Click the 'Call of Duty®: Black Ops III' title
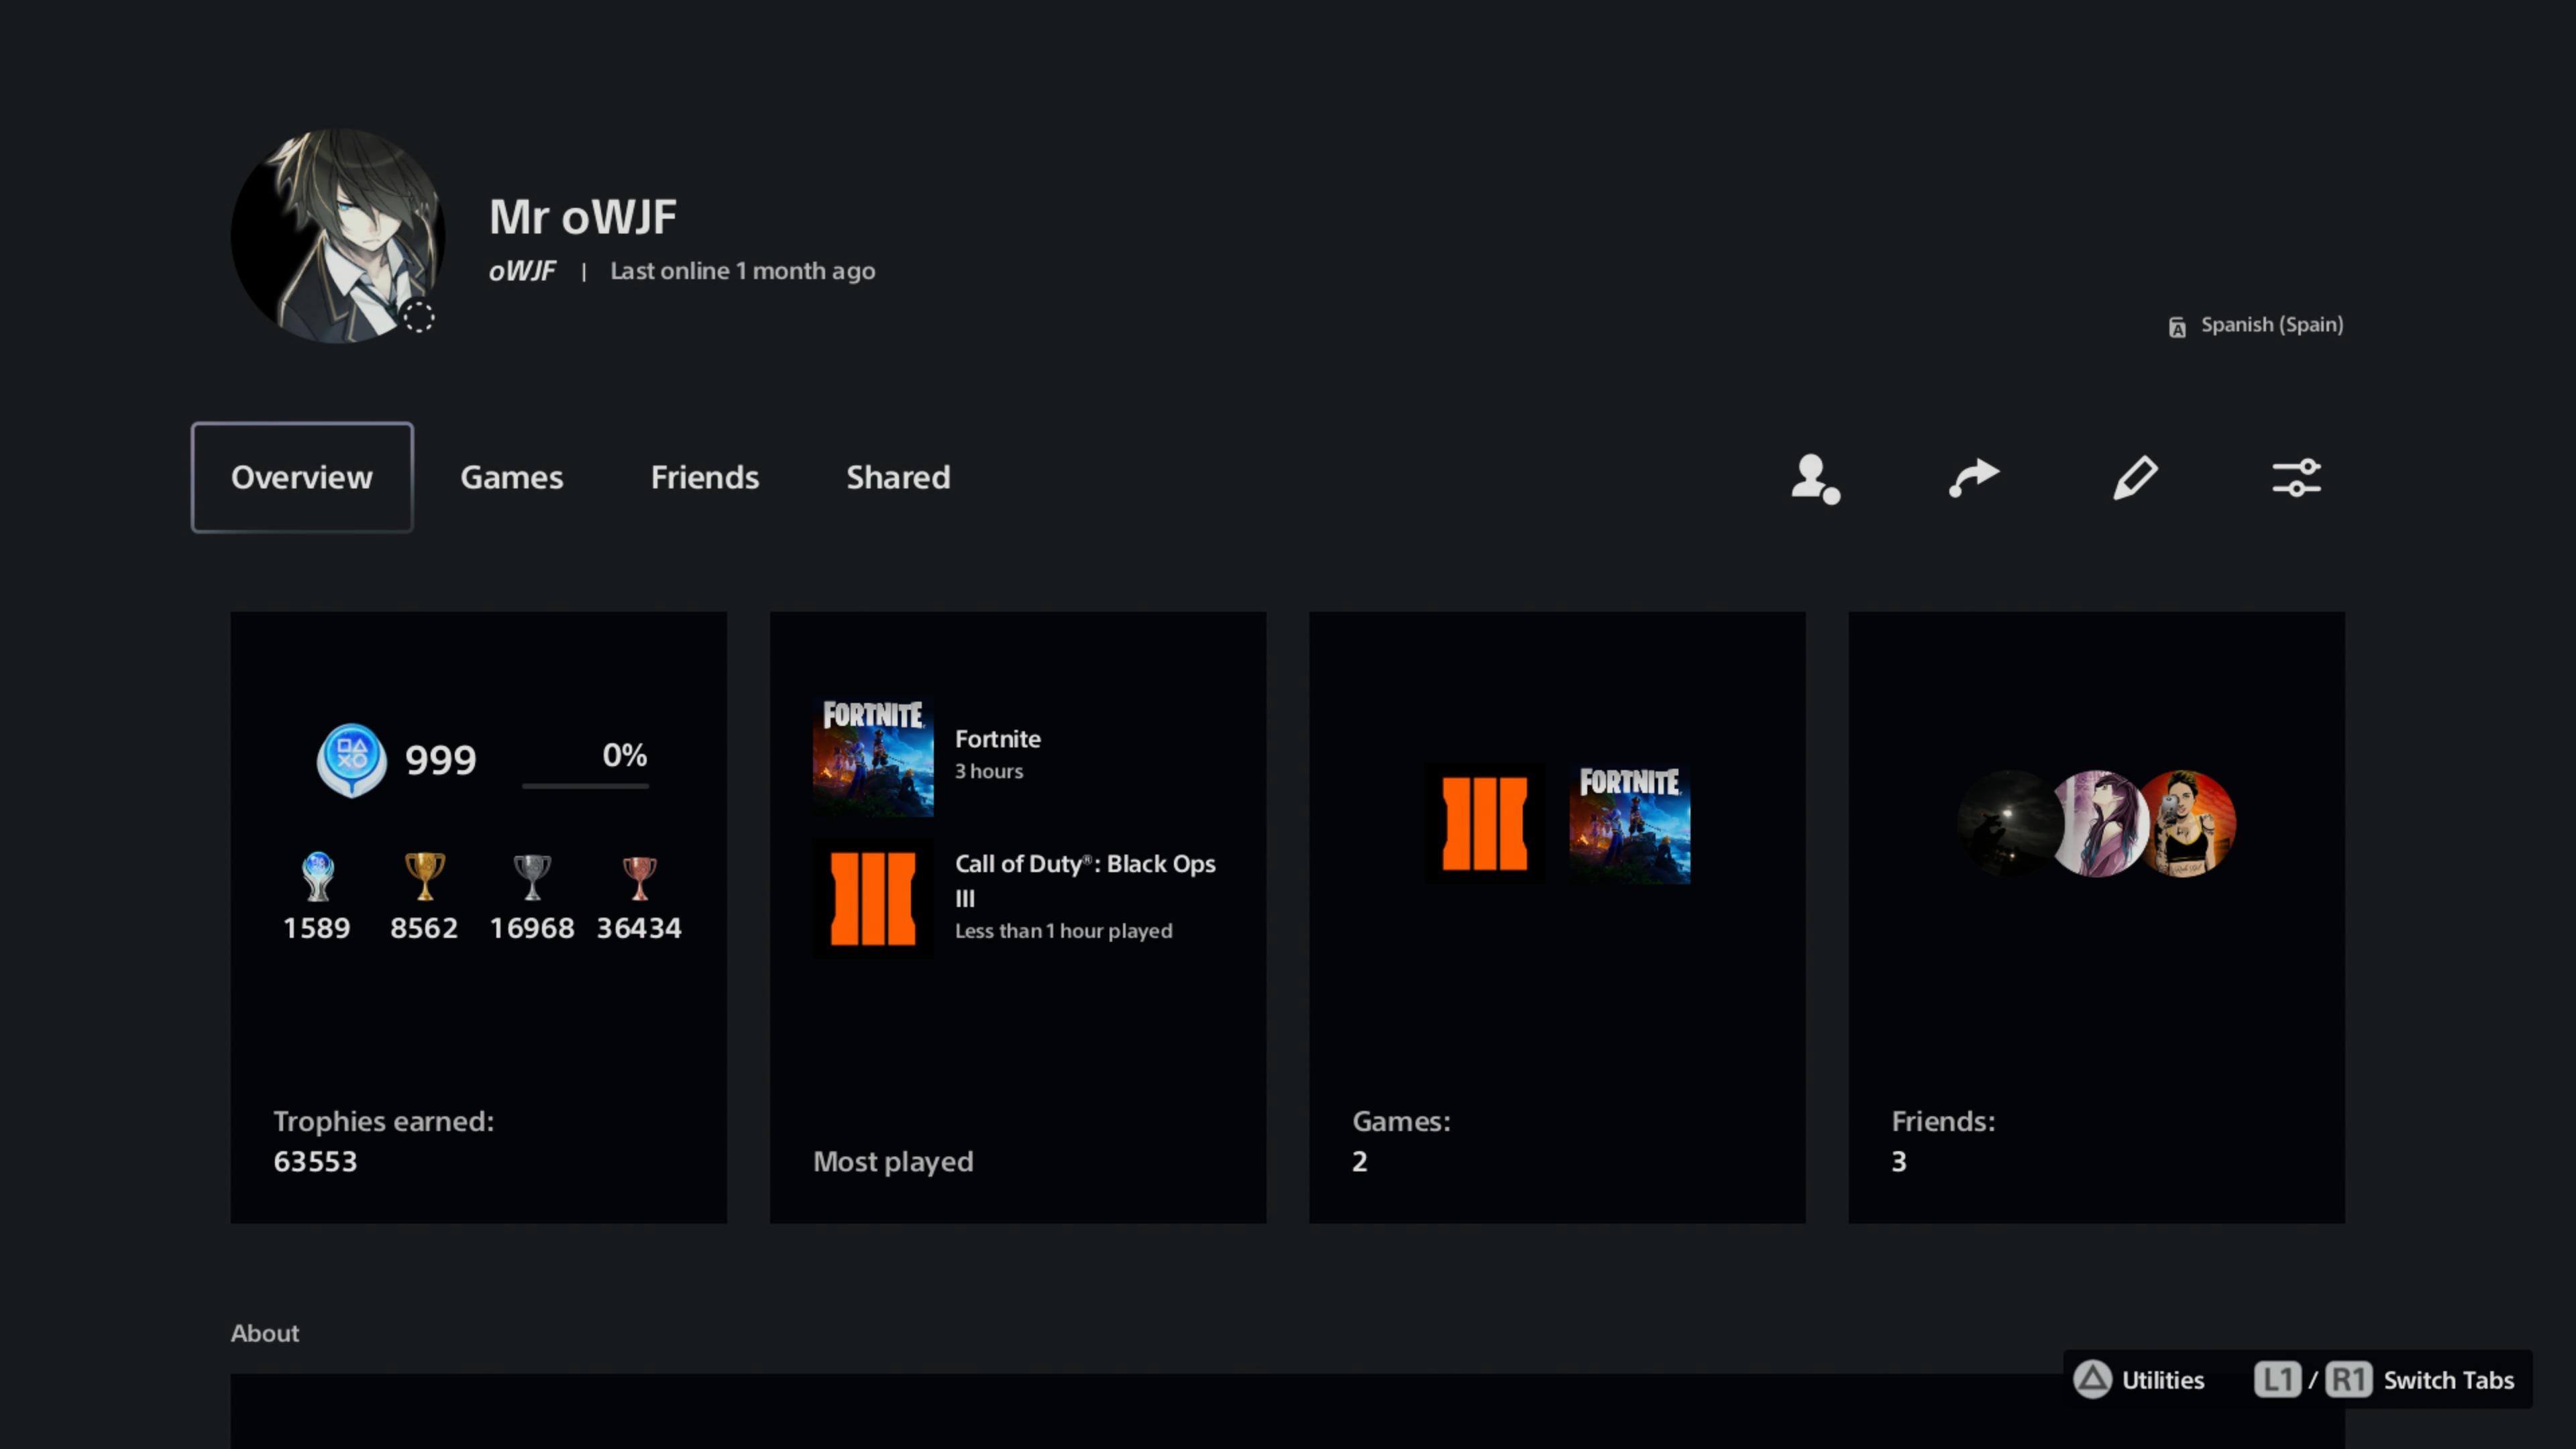2576x1449 pixels. click(1085, 880)
